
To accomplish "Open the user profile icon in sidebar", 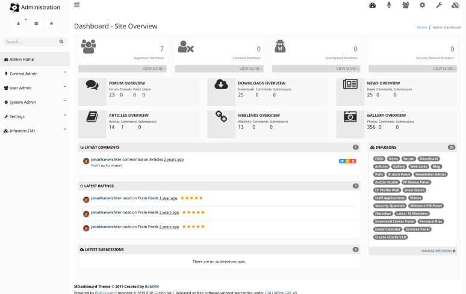I will 19,23.
